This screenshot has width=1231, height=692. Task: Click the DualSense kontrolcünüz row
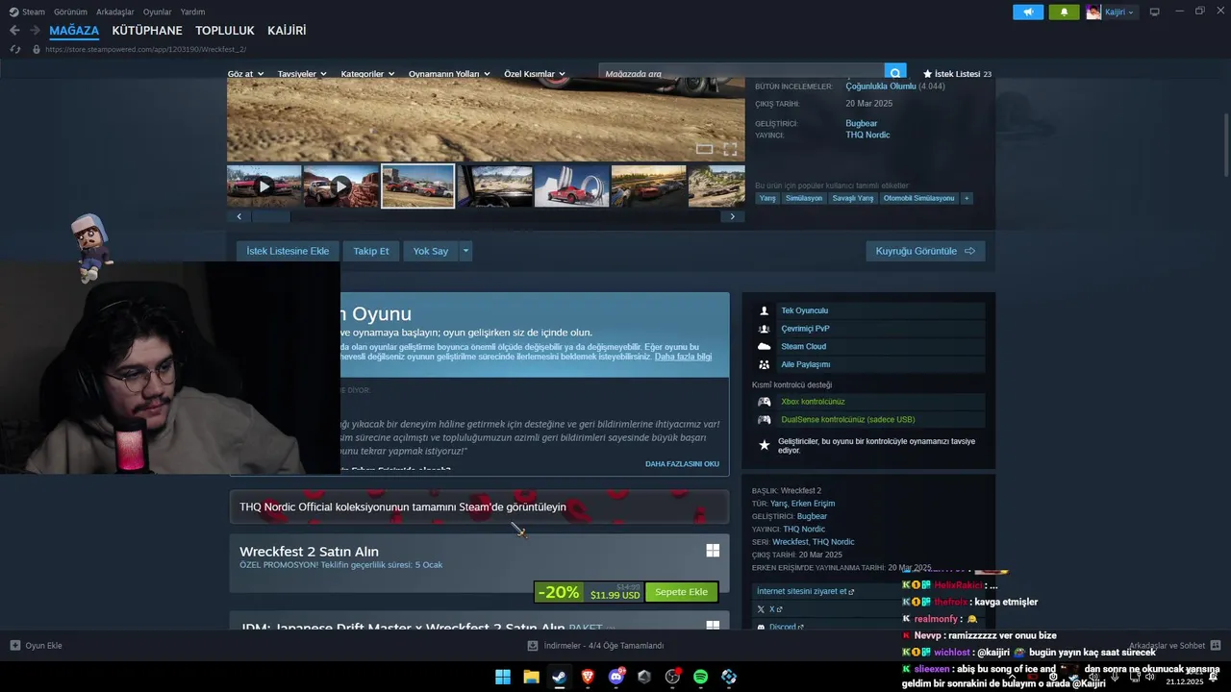[x=869, y=419]
